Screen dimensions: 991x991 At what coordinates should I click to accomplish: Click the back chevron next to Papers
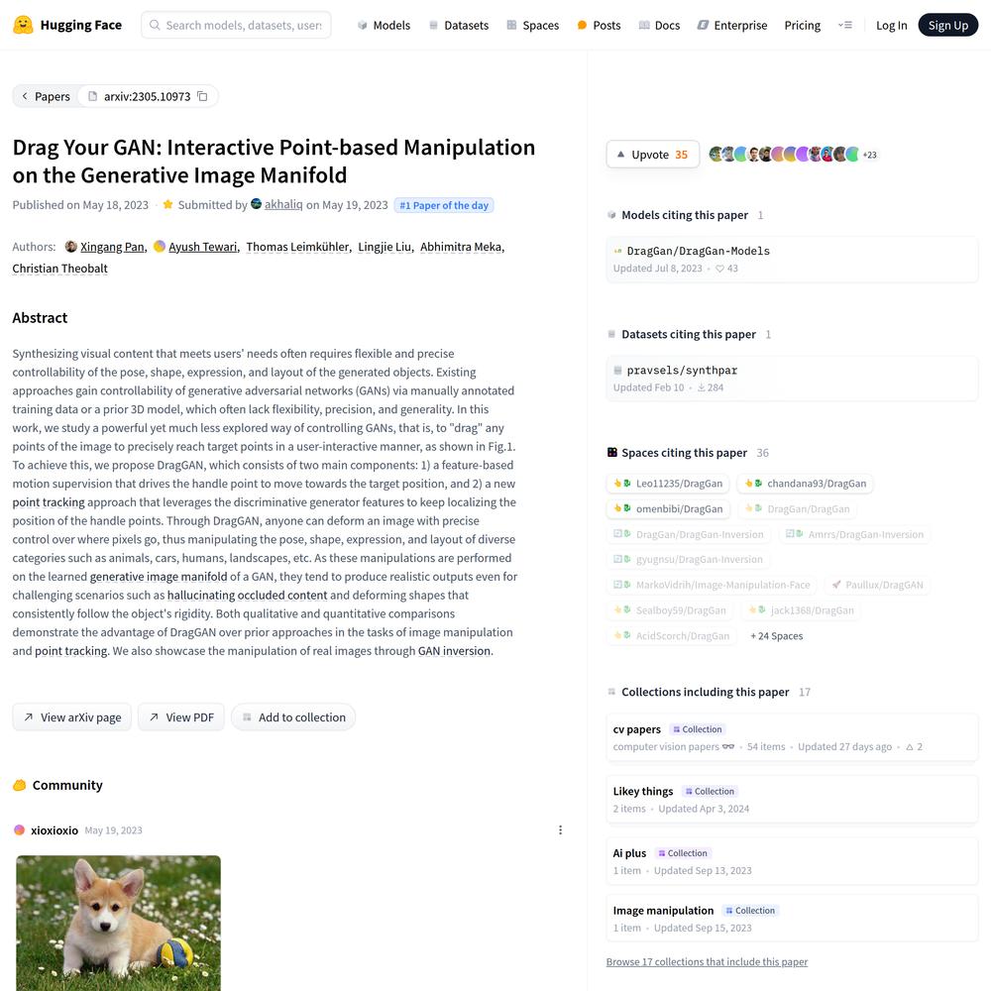[25, 96]
